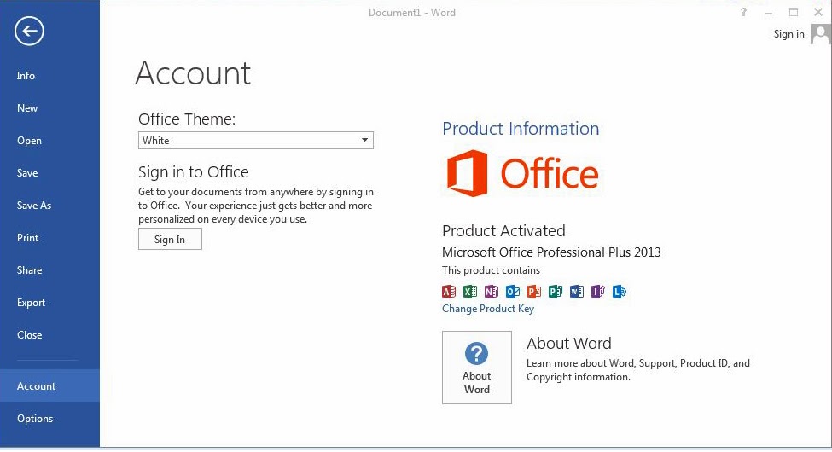Click the Access icon under Product Activated

tap(450, 292)
